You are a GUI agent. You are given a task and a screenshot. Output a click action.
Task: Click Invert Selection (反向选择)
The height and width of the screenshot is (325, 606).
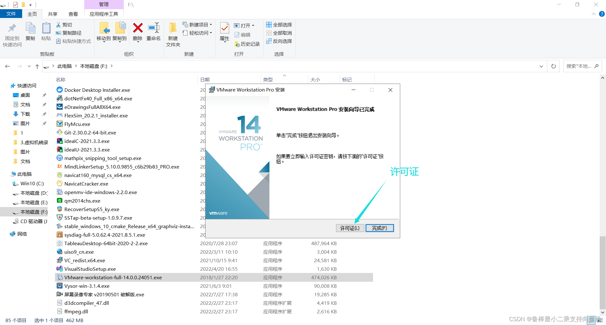tap(279, 41)
